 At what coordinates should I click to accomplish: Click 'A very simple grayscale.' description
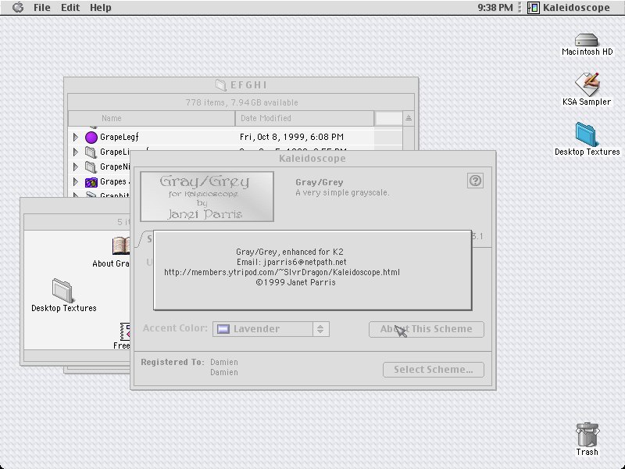(342, 192)
